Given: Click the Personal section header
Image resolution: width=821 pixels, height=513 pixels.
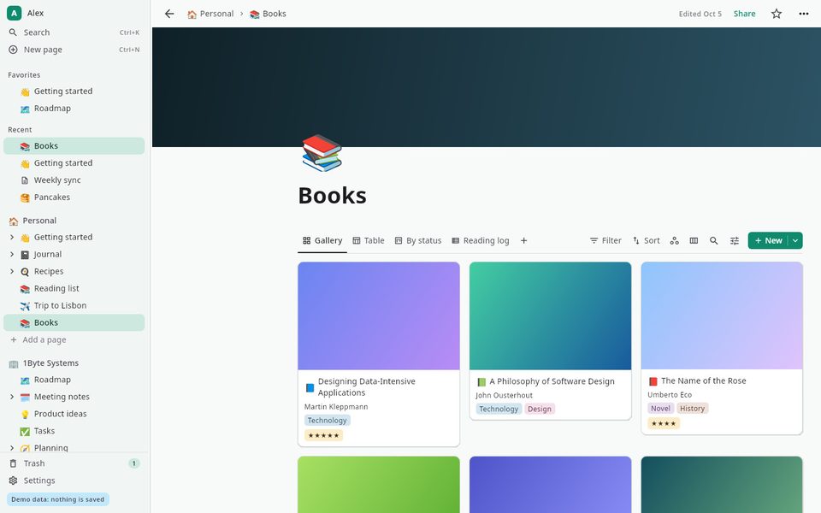Looking at the screenshot, I should click(74, 221).
